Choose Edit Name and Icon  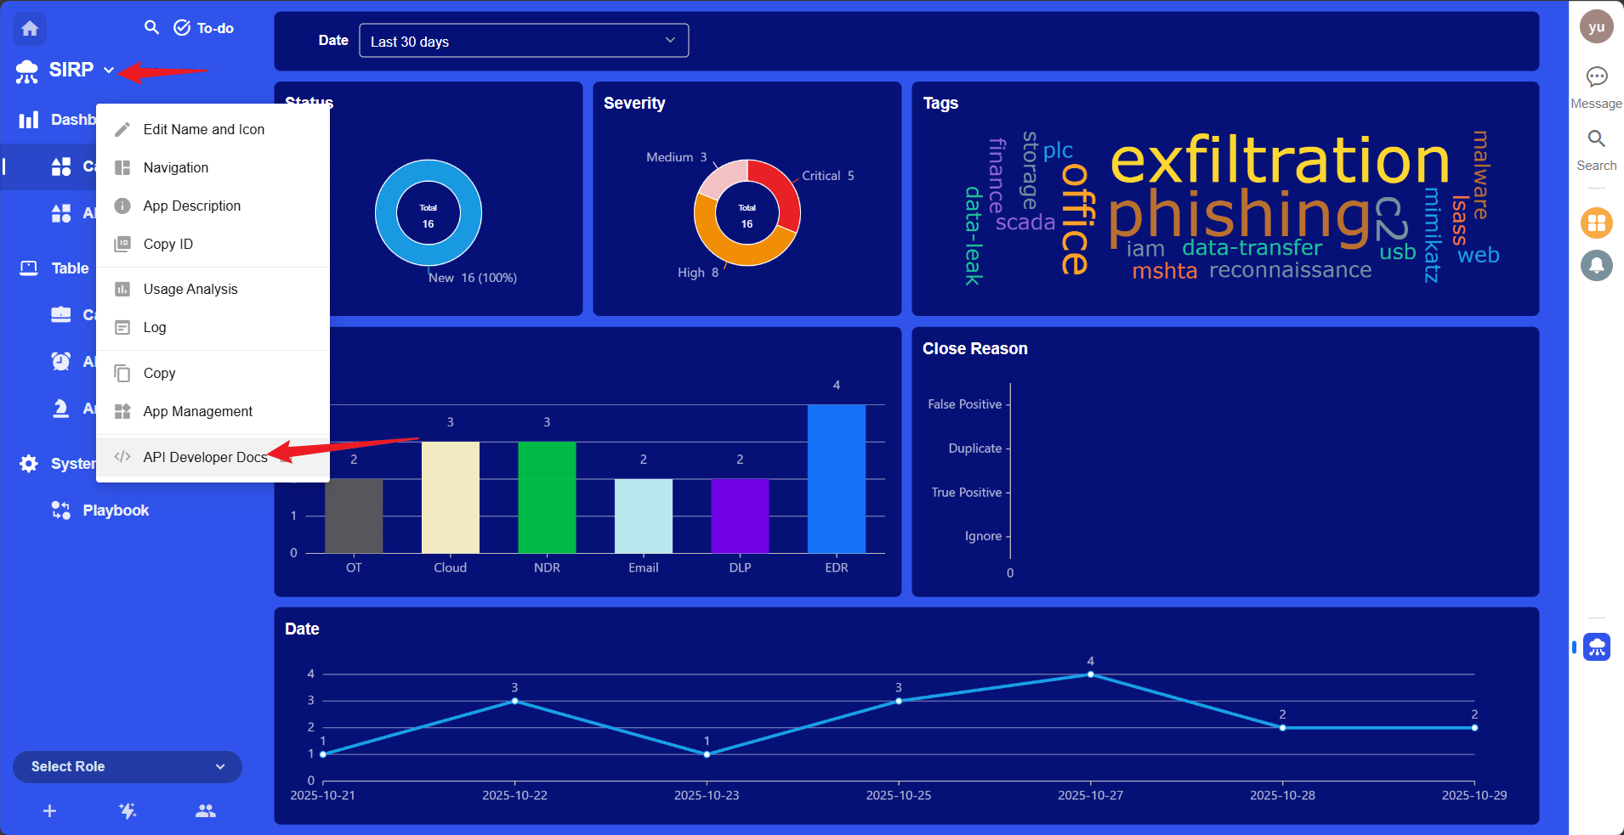[203, 129]
